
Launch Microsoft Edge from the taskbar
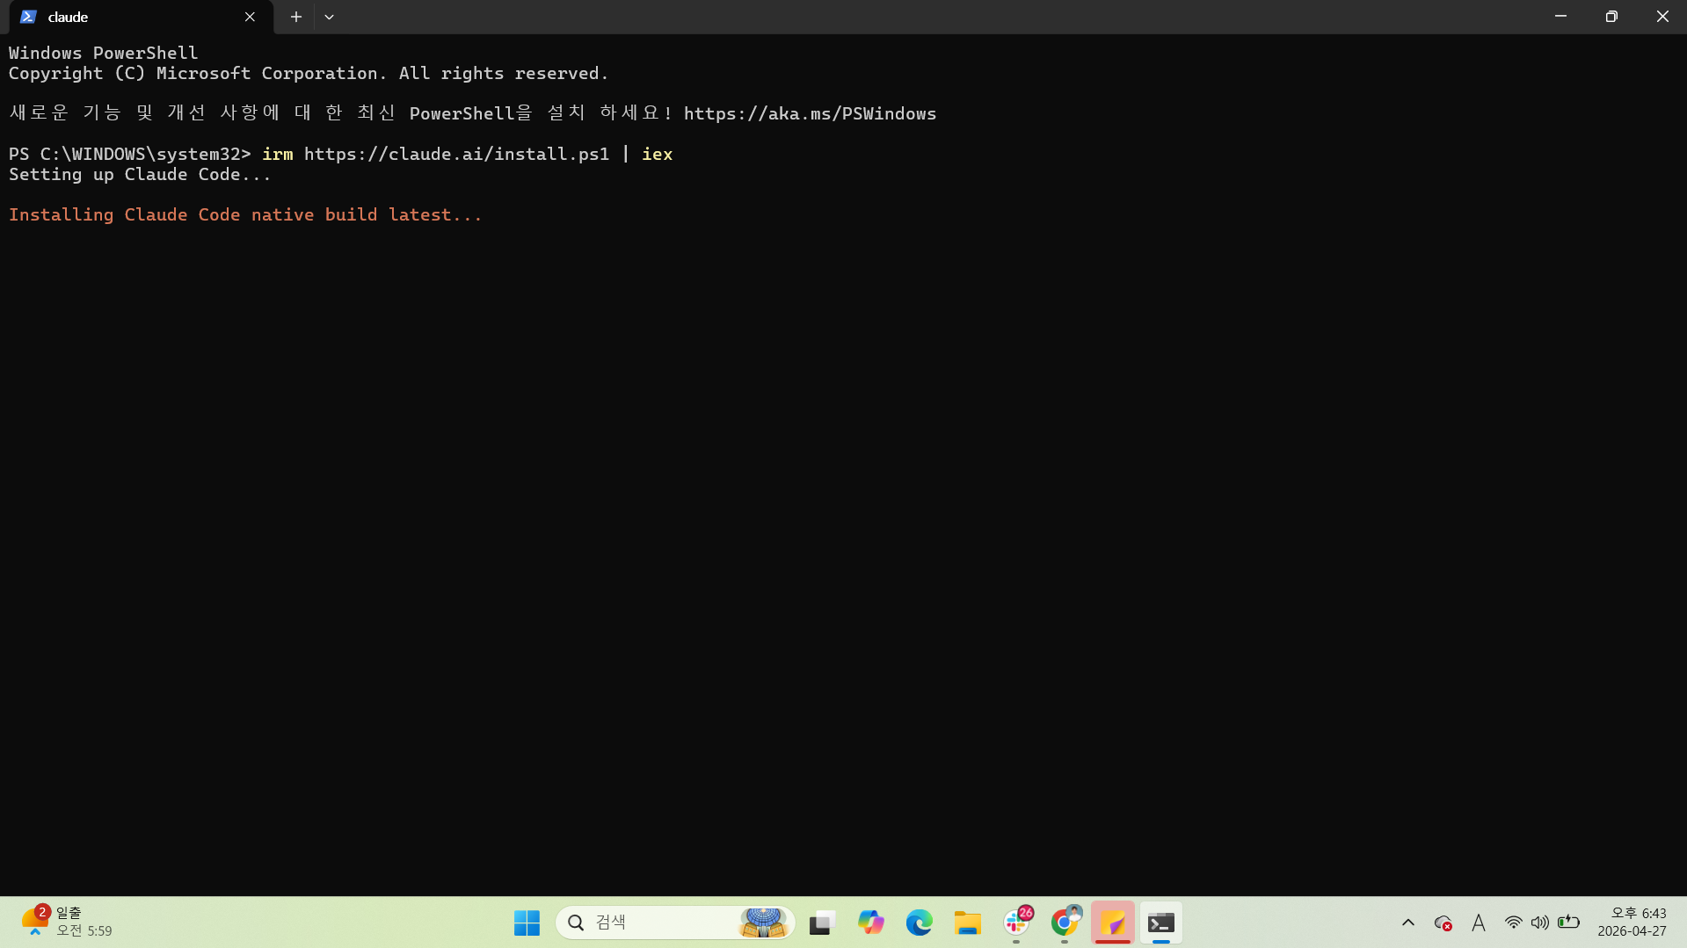[x=920, y=923]
